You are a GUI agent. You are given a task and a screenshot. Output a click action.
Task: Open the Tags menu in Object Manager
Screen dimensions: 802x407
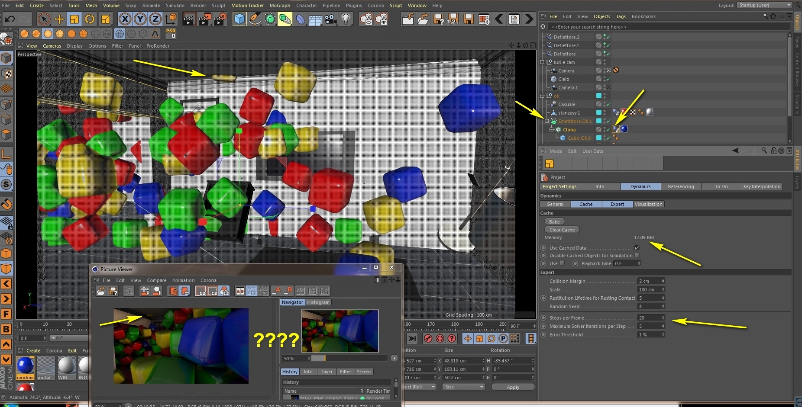pos(621,16)
